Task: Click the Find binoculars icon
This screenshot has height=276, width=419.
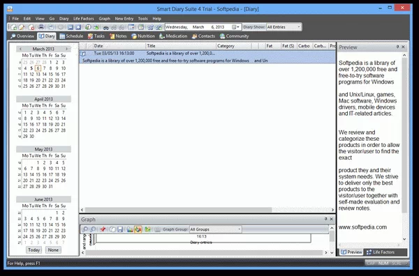Action: (106, 27)
